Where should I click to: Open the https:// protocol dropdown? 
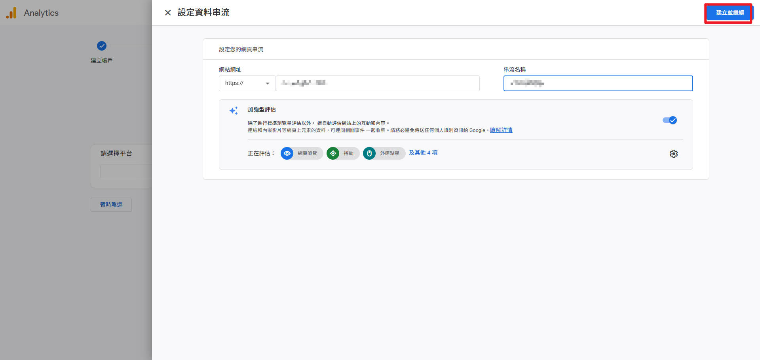click(247, 83)
